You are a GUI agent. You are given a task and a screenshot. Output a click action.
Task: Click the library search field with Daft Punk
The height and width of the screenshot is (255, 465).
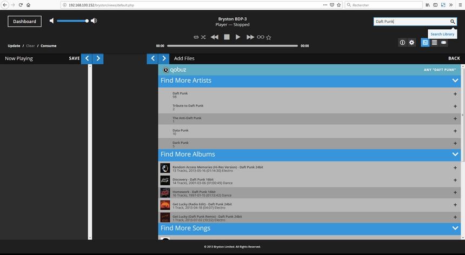[411, 21]
